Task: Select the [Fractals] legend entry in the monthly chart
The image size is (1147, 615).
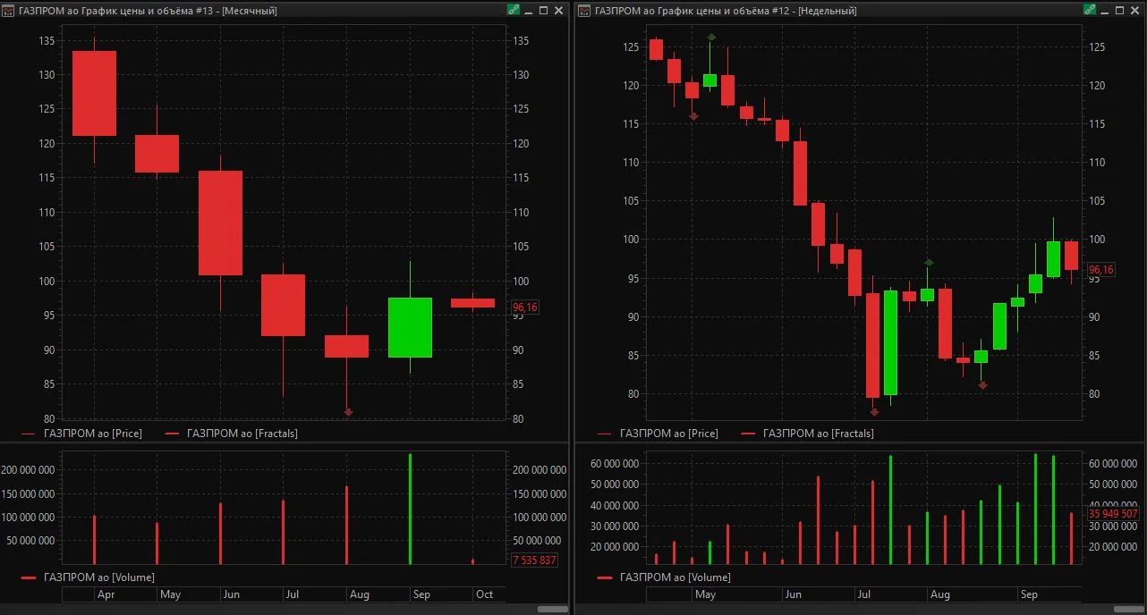Action: (232, 434)
